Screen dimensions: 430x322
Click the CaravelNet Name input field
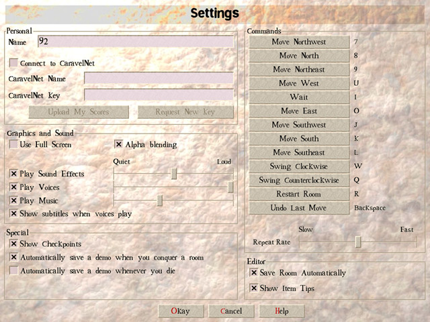(x=159, y=78)
